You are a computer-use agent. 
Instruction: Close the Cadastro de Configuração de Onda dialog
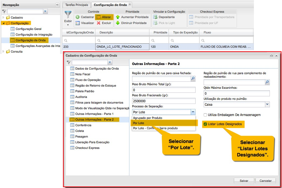pyautogui.click(x=276, y=56)
